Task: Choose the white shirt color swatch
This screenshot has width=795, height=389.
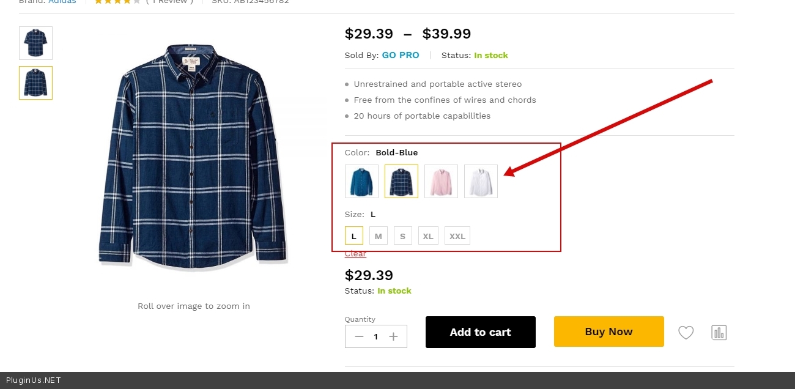Action: [481, 181]
